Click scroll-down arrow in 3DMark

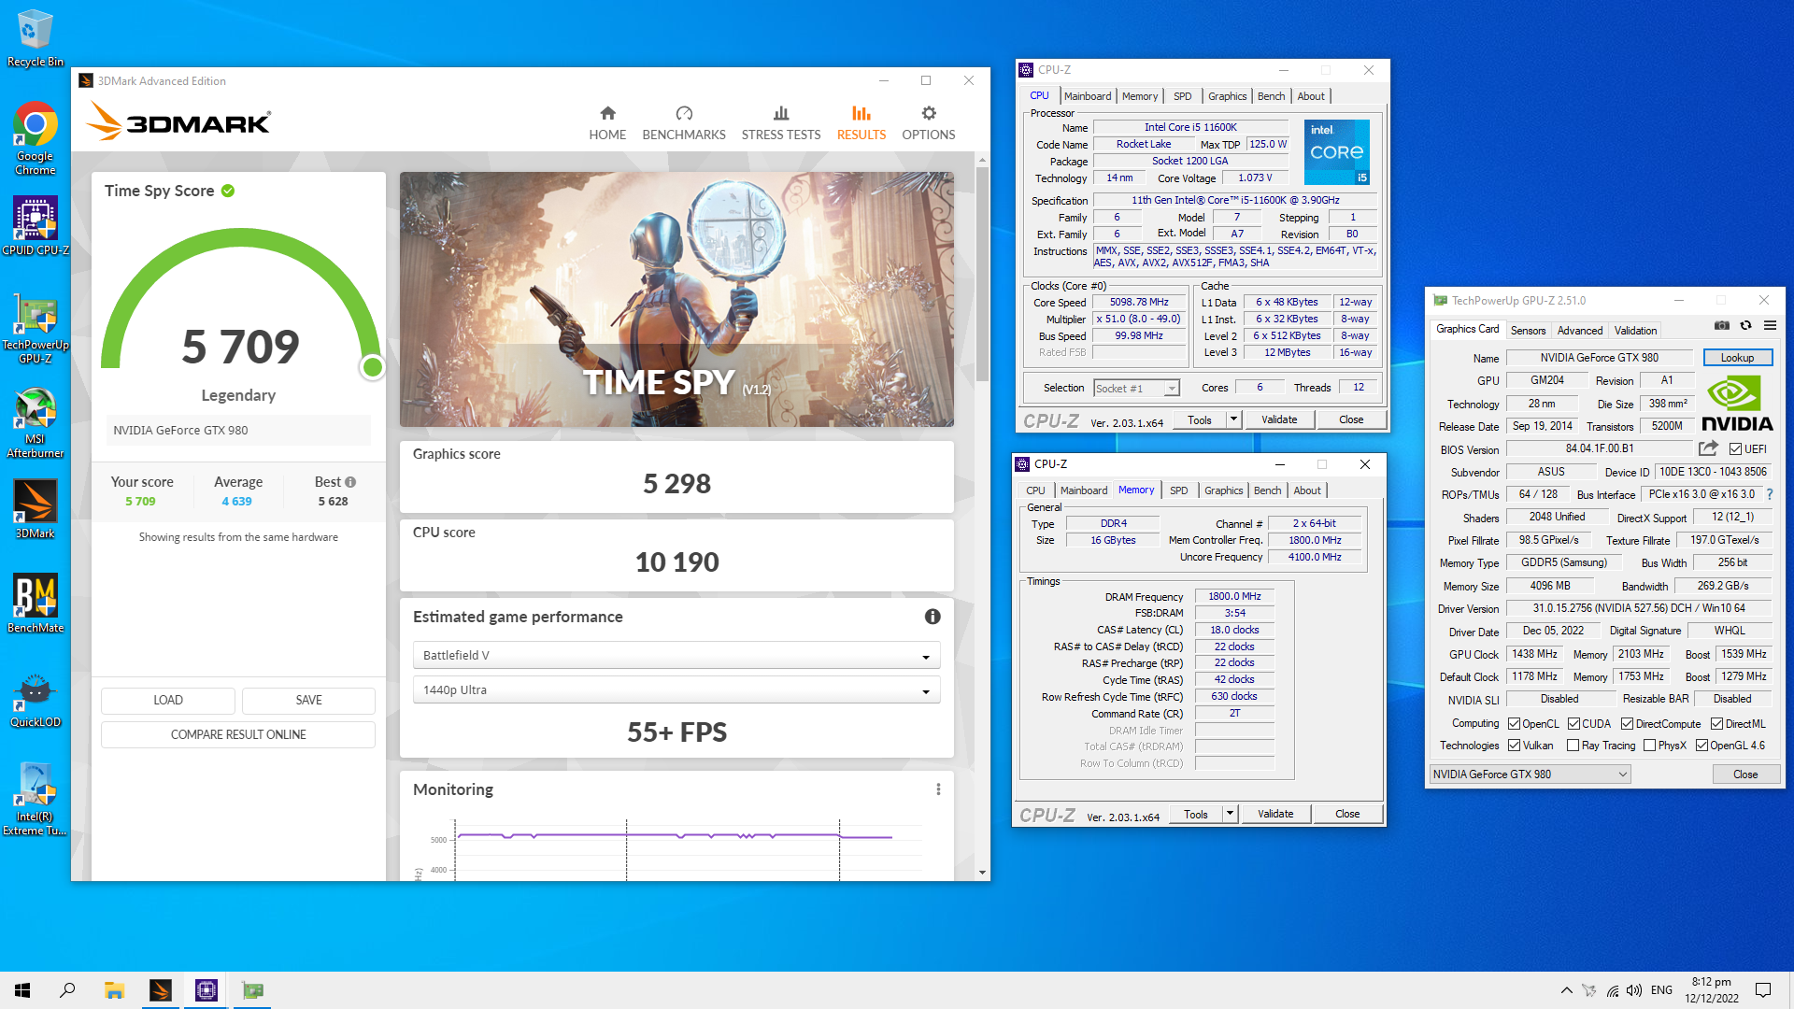982,873
